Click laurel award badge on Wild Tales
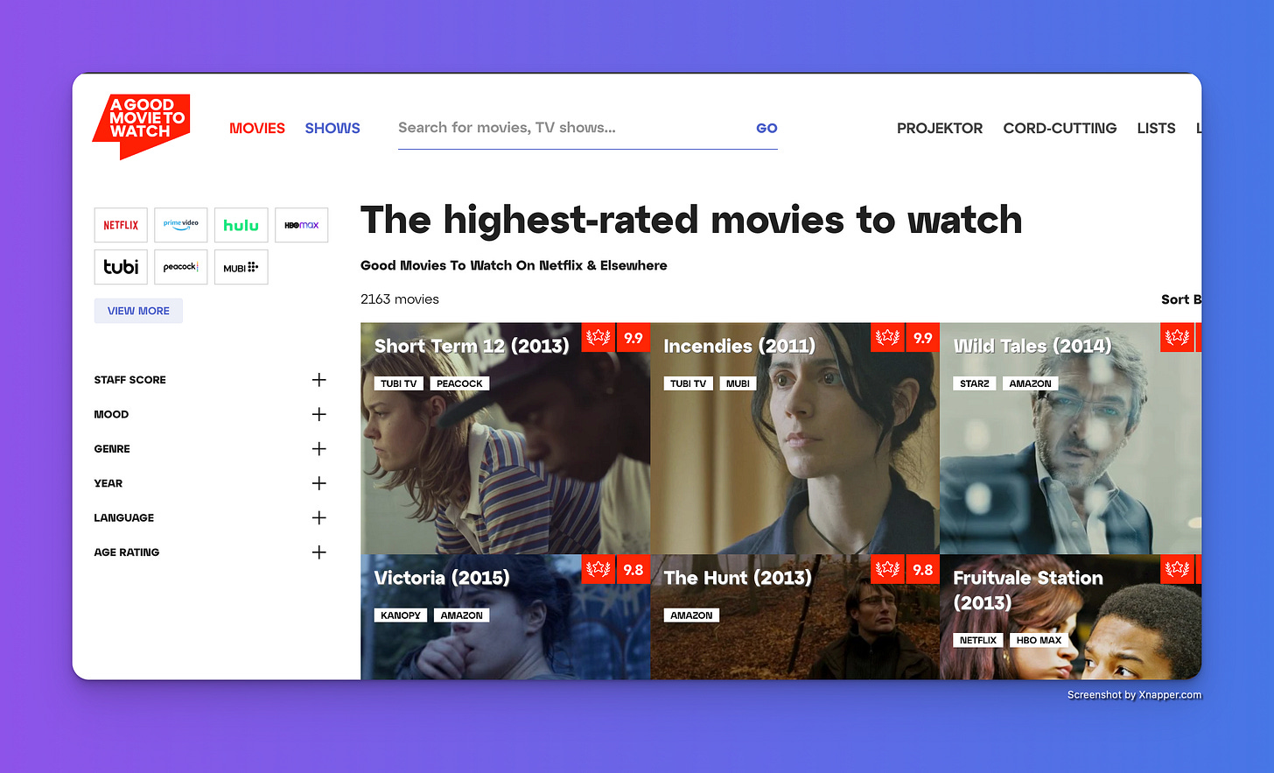The width and height of the screenshot is (1274, 773). click(x=1177, y=337)
